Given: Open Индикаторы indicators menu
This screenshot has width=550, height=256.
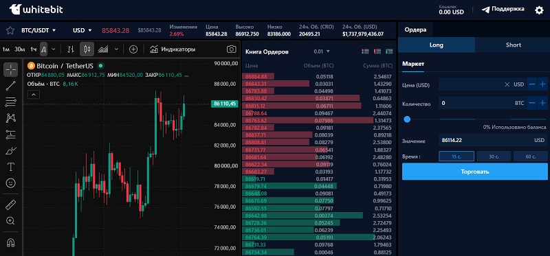Looking at the screenshot, I should (x=173, y=49).
